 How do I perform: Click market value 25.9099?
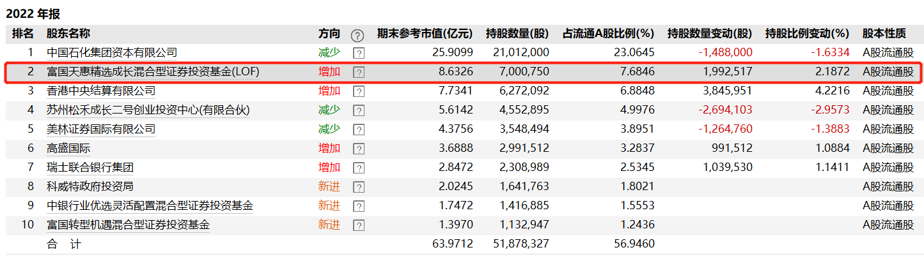click(452, 52)
